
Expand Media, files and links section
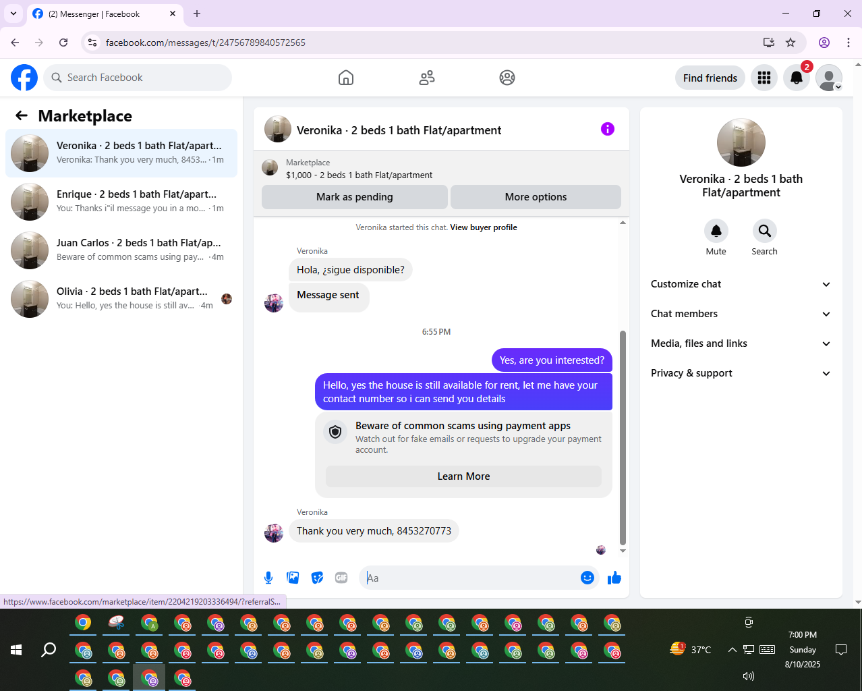click(x=741, y=343)
